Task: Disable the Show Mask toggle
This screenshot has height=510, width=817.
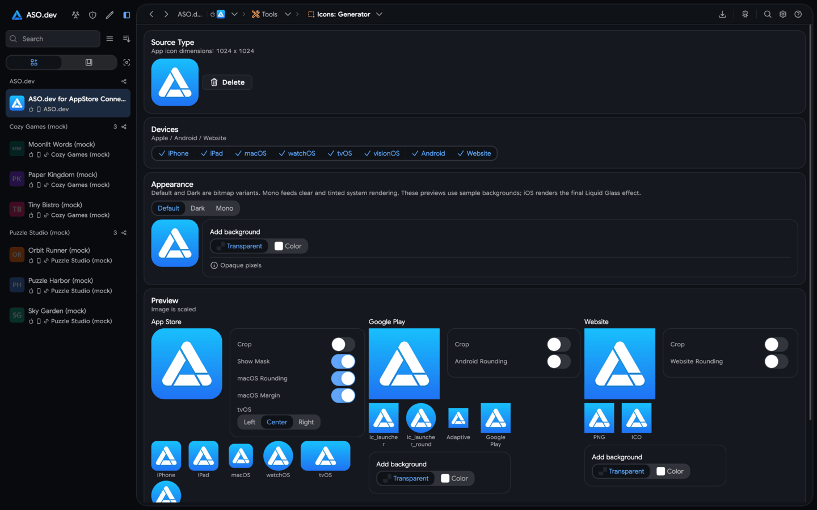Action: [x=343, y=361]
